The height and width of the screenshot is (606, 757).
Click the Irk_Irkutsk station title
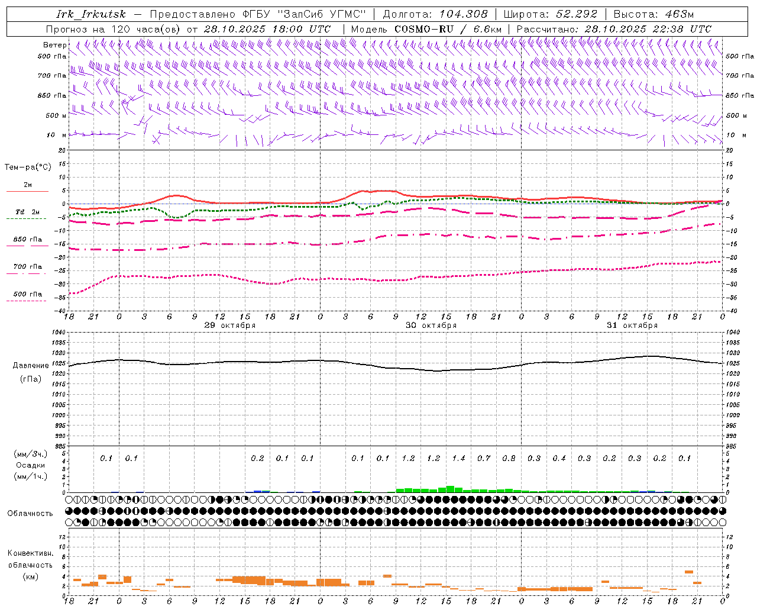[91, 14]
